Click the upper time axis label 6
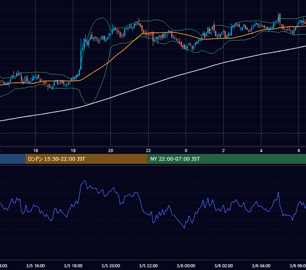This screenshot has height=270, width=306. [299, 151]
